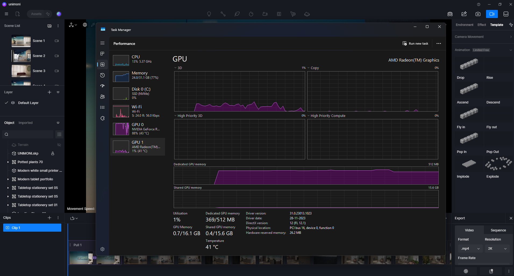
Task: Select the leaf vegetation tool
Action: 237,14
